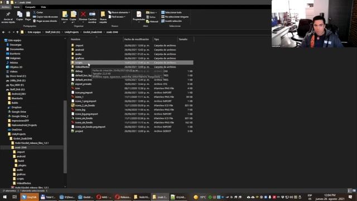Click the Windows Start button
357x201 pixels.
(4, 197)
